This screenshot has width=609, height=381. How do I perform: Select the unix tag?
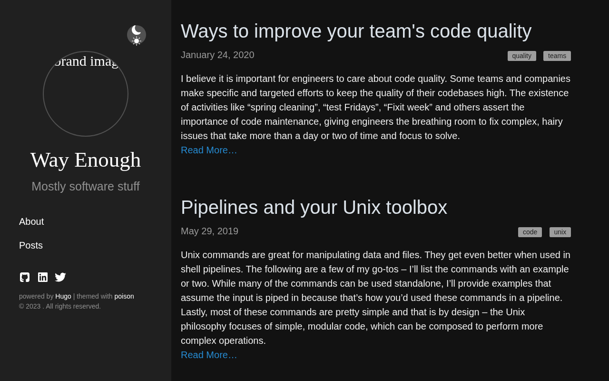pos(560,232)
